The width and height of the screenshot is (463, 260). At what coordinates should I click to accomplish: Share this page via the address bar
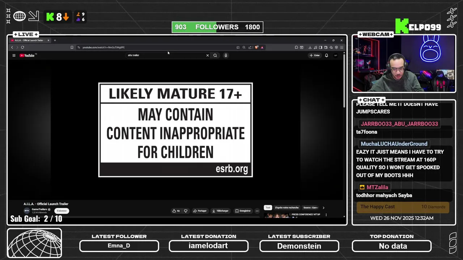[x=250, y=47]
